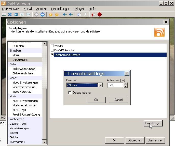Click the blue µ toolbar icon
This screenshot has width=175, height=146.
(x=16, y=14)
